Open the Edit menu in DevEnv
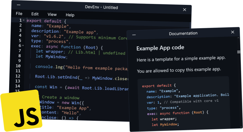This screenshot has width=243, height=132. [x=35, y=14]
